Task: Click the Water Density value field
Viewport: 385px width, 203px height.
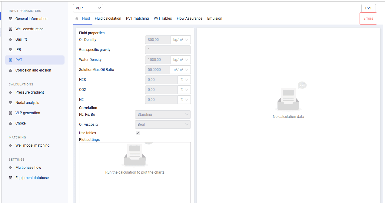Action: click(x=158, y=60)
